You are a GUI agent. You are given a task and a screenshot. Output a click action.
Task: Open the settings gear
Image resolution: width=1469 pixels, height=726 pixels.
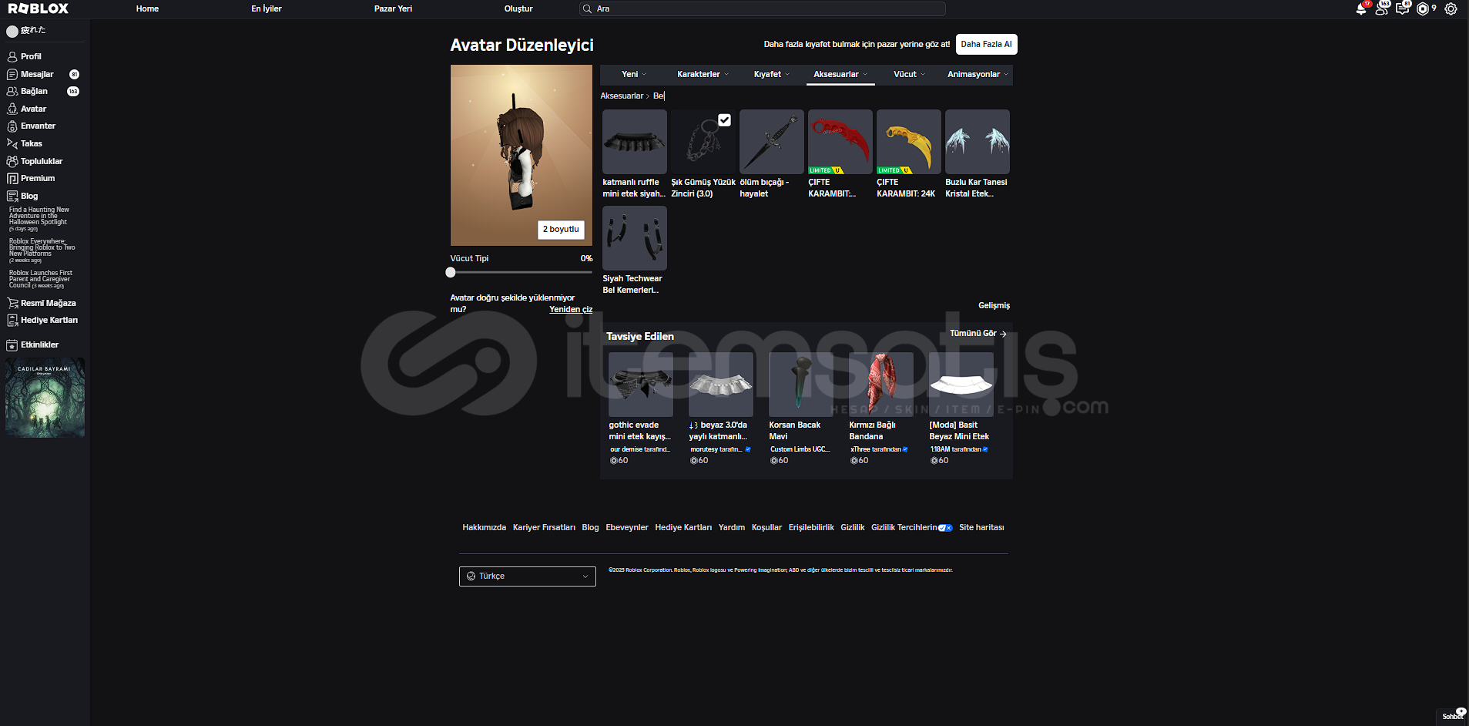pos(1451,8)
